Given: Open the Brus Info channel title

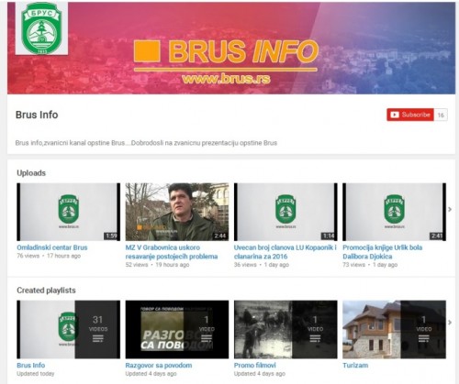Looking at the screenshot, I should 37,115.
